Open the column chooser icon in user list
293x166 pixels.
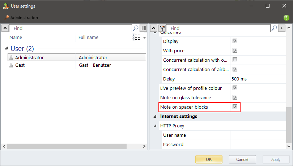143,28
